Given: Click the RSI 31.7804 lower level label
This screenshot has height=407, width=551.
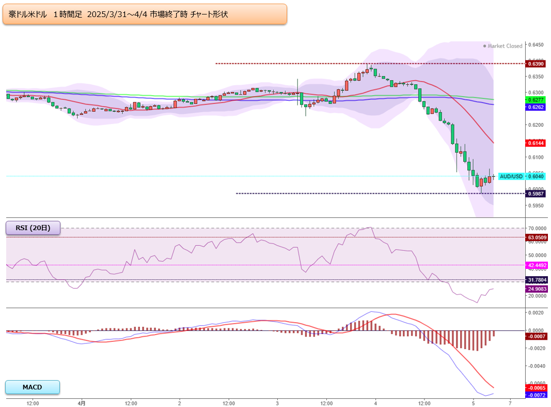Looking at the screenshot, I should (x=537, y=280).
